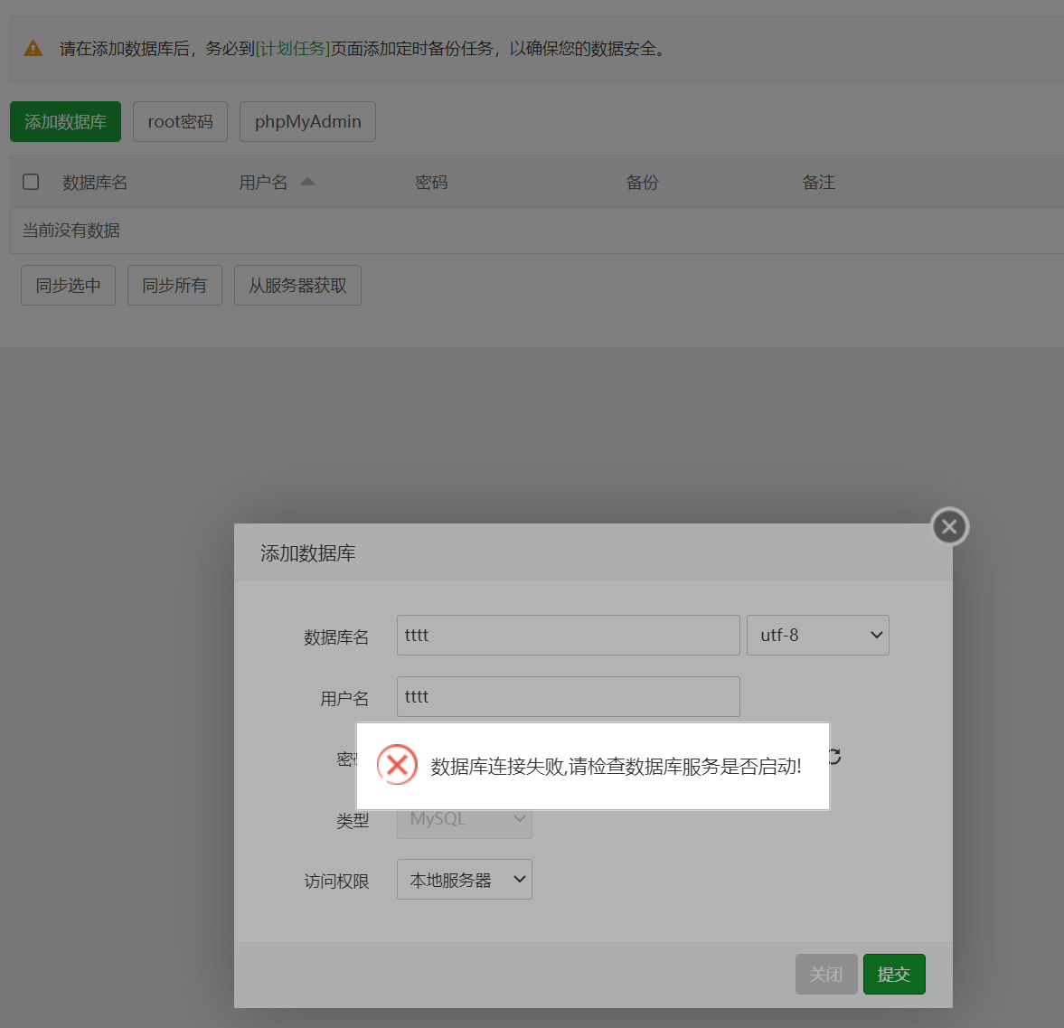This screenshot has height=1028, width=1064.
Task: Click the 访问权限 label
Action: 336,881
